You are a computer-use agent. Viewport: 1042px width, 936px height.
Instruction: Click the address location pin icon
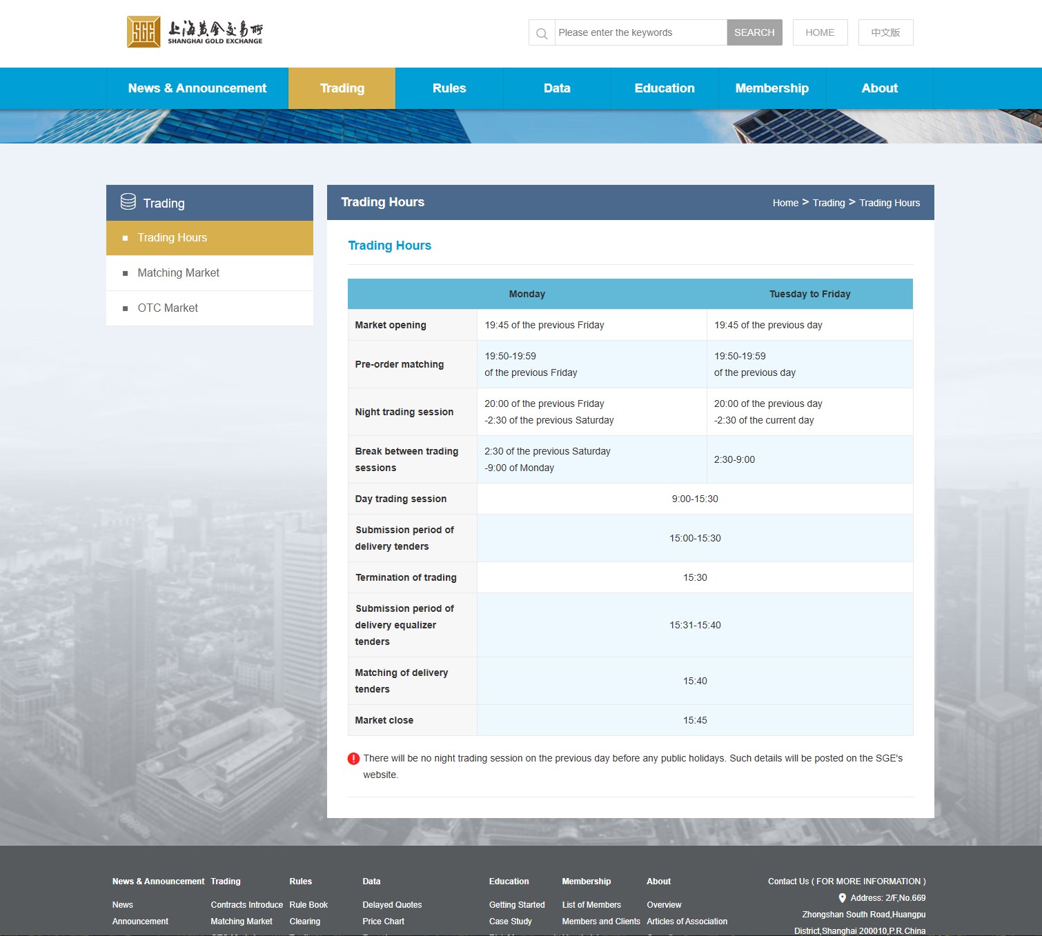(842, 898)
